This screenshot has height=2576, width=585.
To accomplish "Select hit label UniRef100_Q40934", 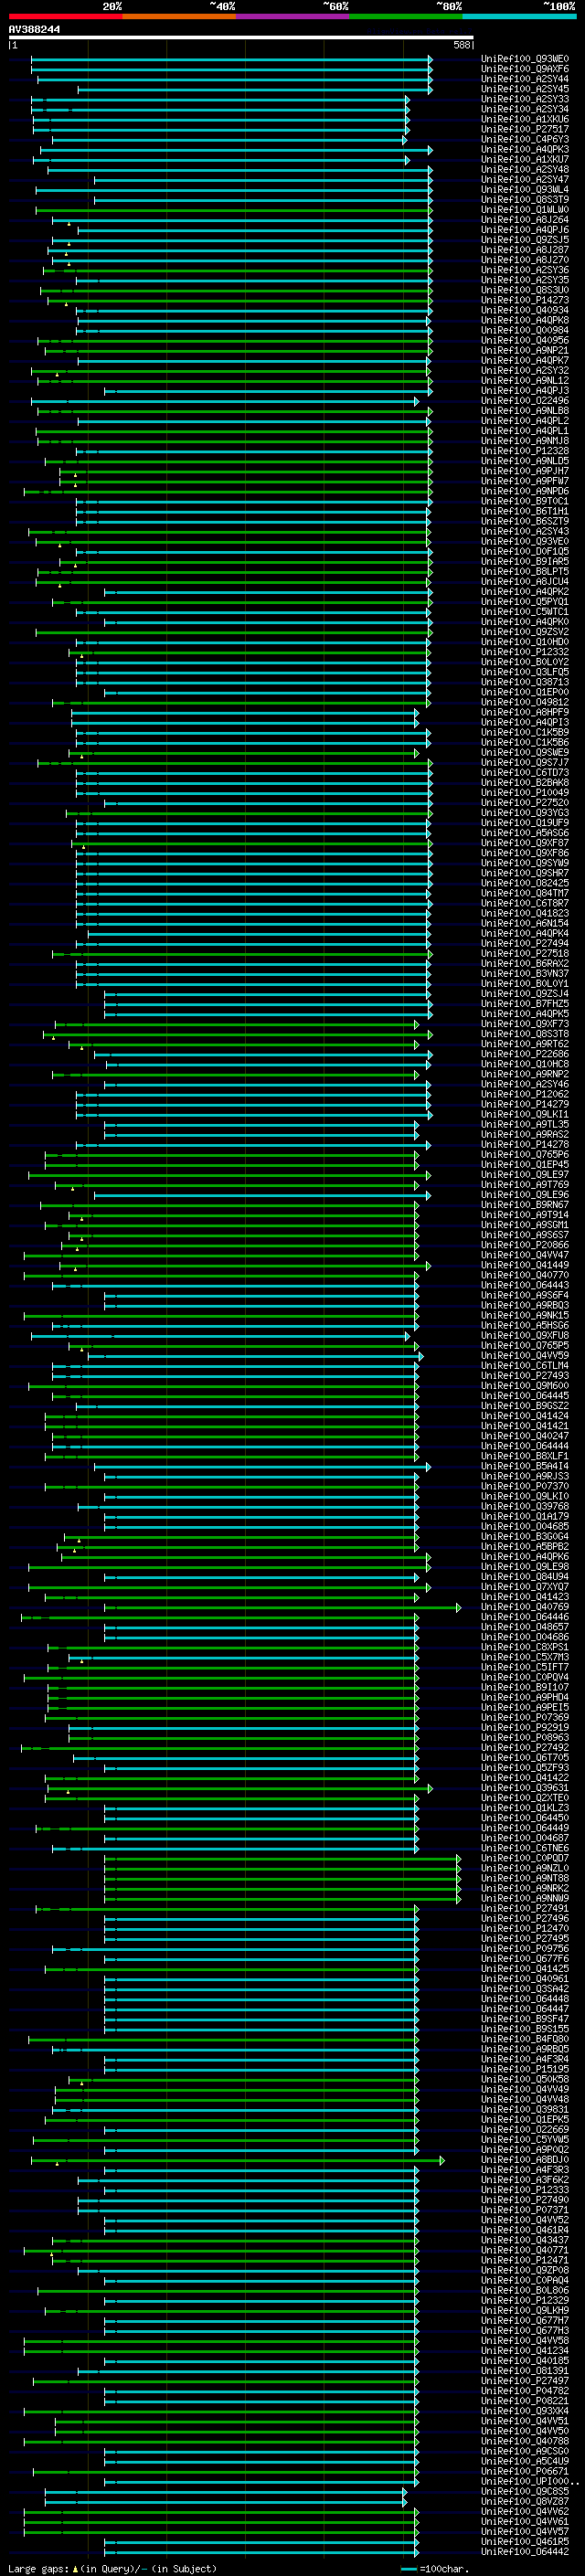I will click(x=525, y=310).
